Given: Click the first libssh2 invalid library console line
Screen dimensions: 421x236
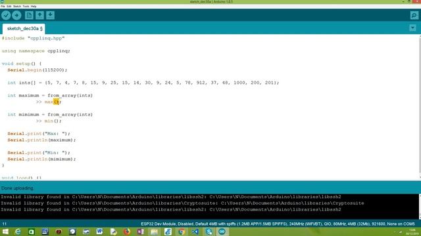Looking at the screenshot, I should click(x=171, y=197).
